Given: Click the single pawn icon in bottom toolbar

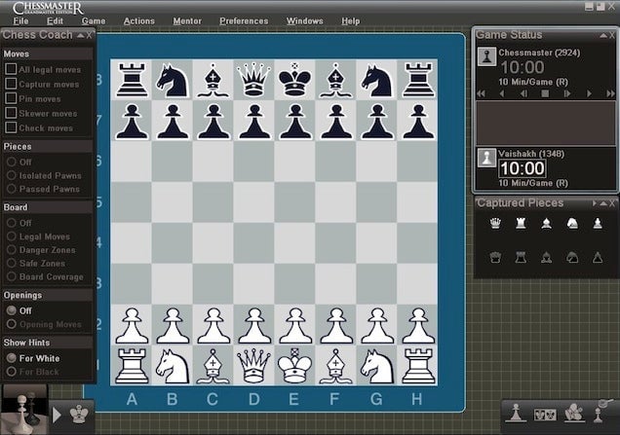Looking at the screenshot, I should tap(517, 413).
